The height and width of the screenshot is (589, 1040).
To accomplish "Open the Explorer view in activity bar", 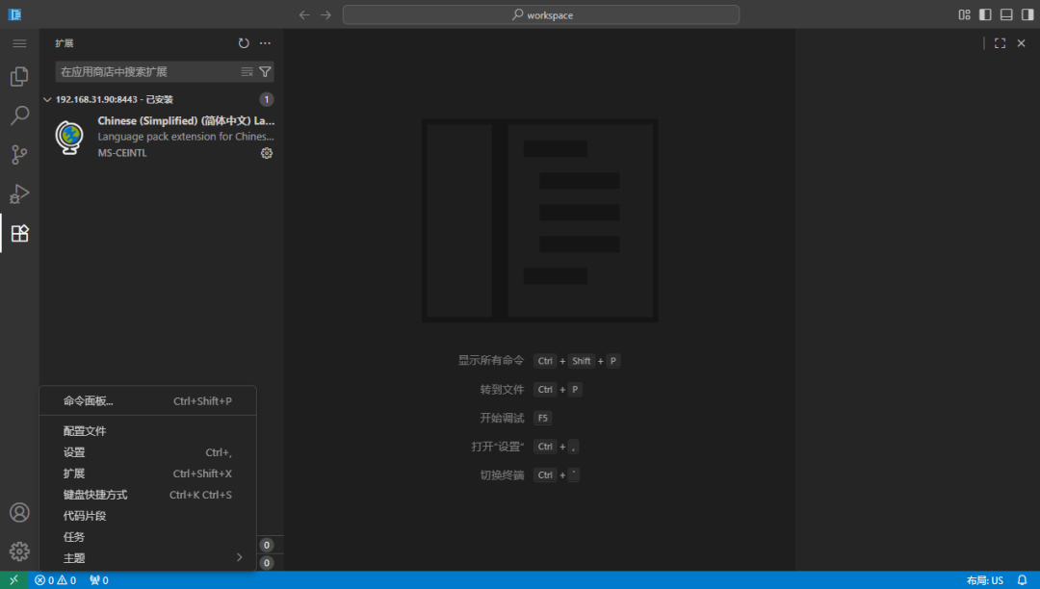I will click(x=19, y=77).
